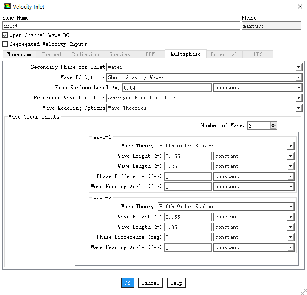Select the Multiphase tab

coord(185,54)
